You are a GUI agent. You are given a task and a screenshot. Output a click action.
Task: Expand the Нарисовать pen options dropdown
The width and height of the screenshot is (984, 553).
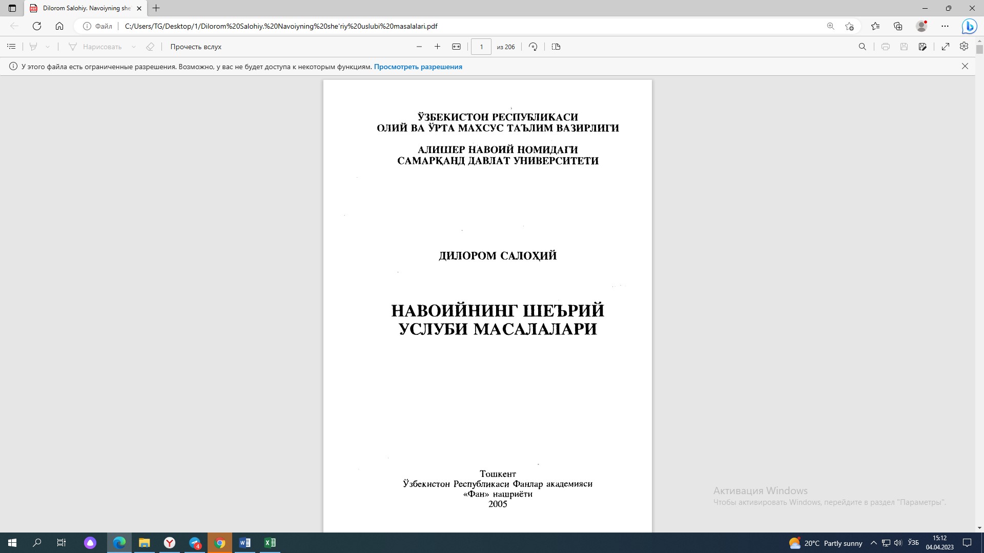pyautogui.click(x=134, y=46)
